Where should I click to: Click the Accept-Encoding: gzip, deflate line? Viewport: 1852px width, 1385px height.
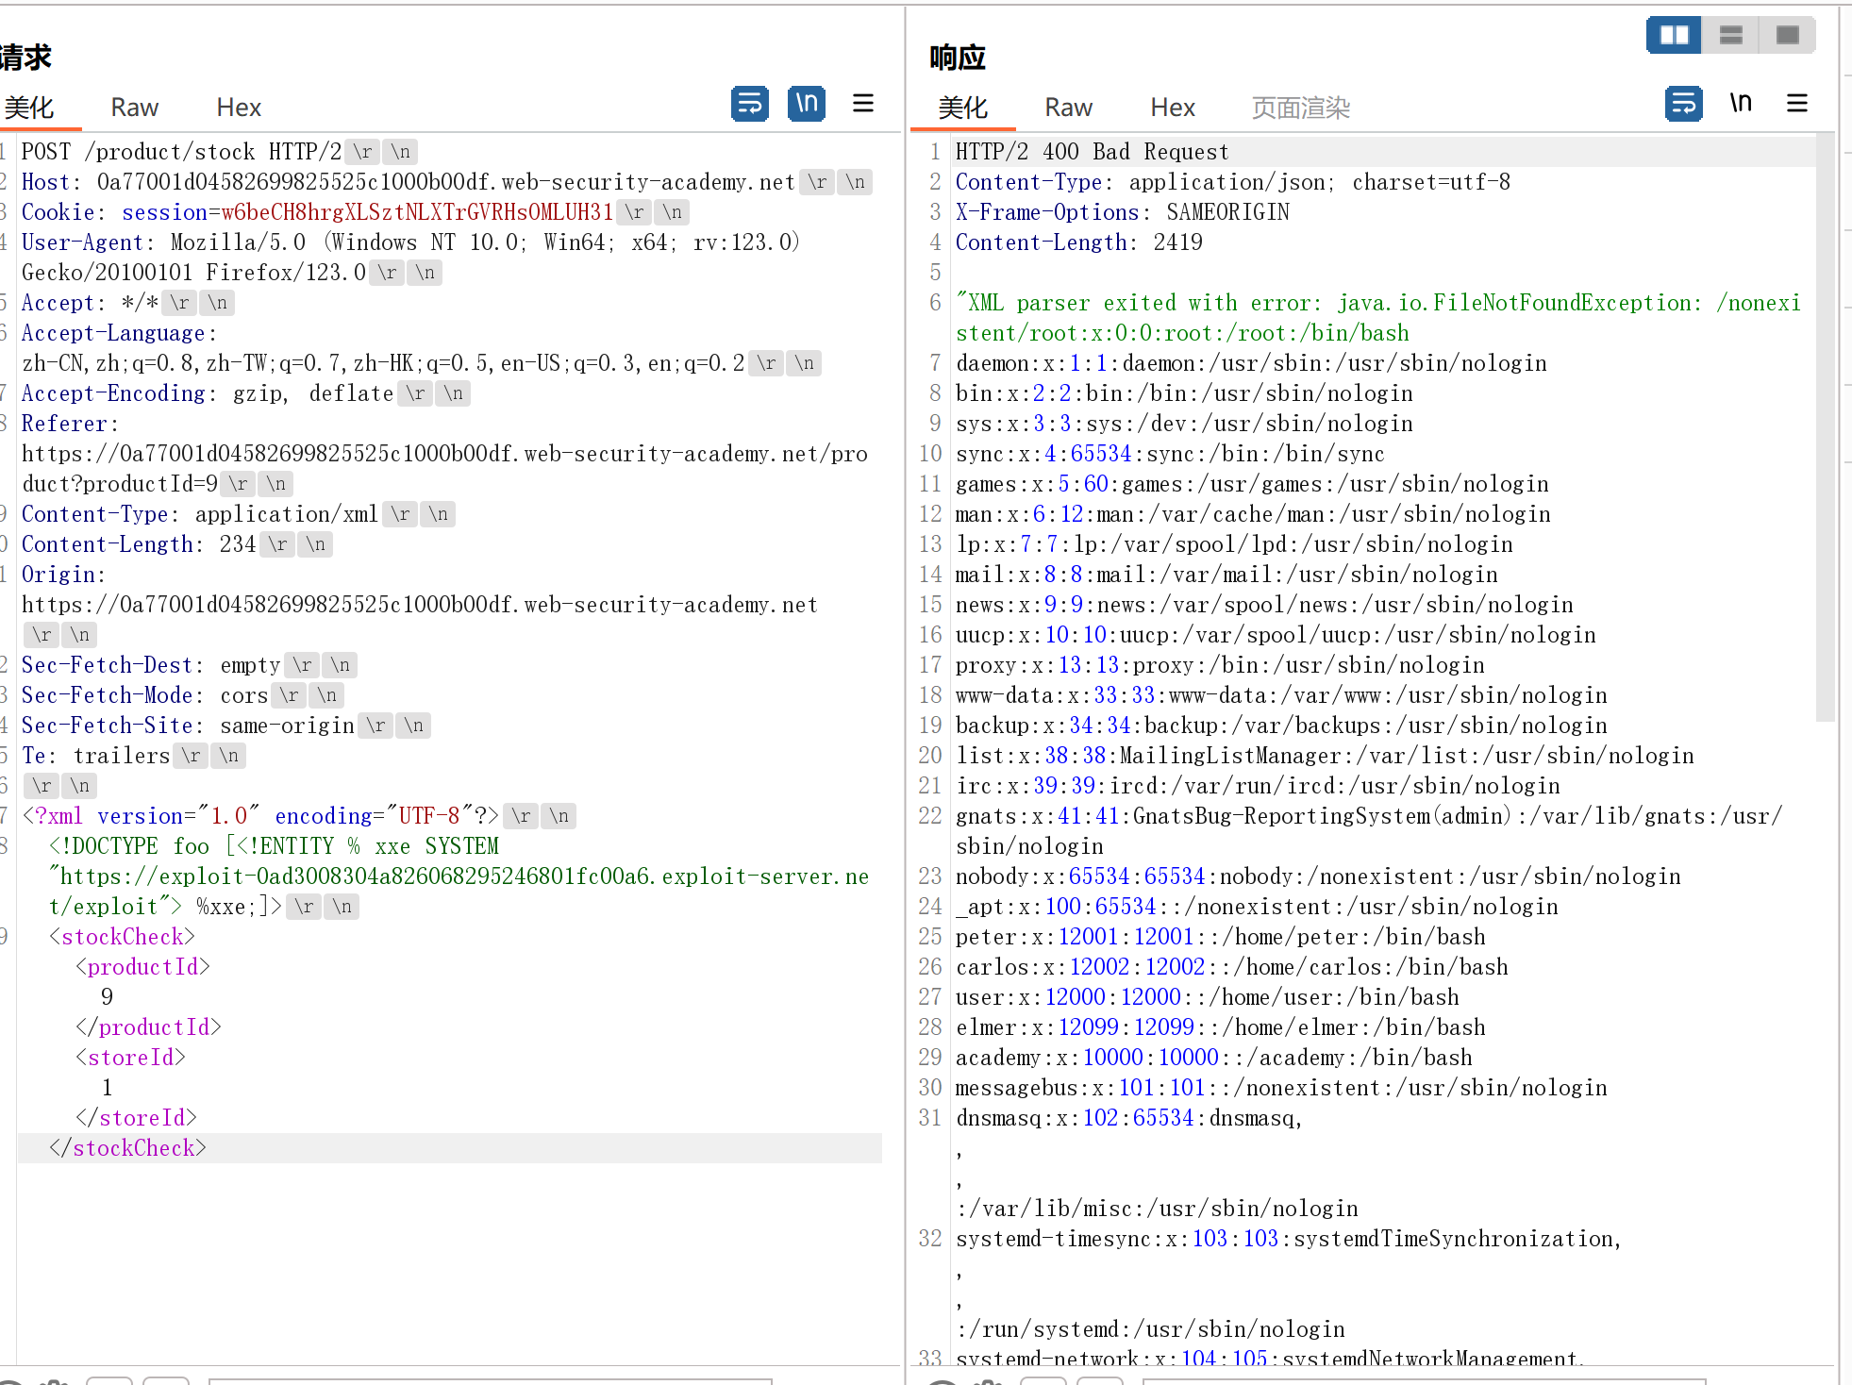coord(208,393)
